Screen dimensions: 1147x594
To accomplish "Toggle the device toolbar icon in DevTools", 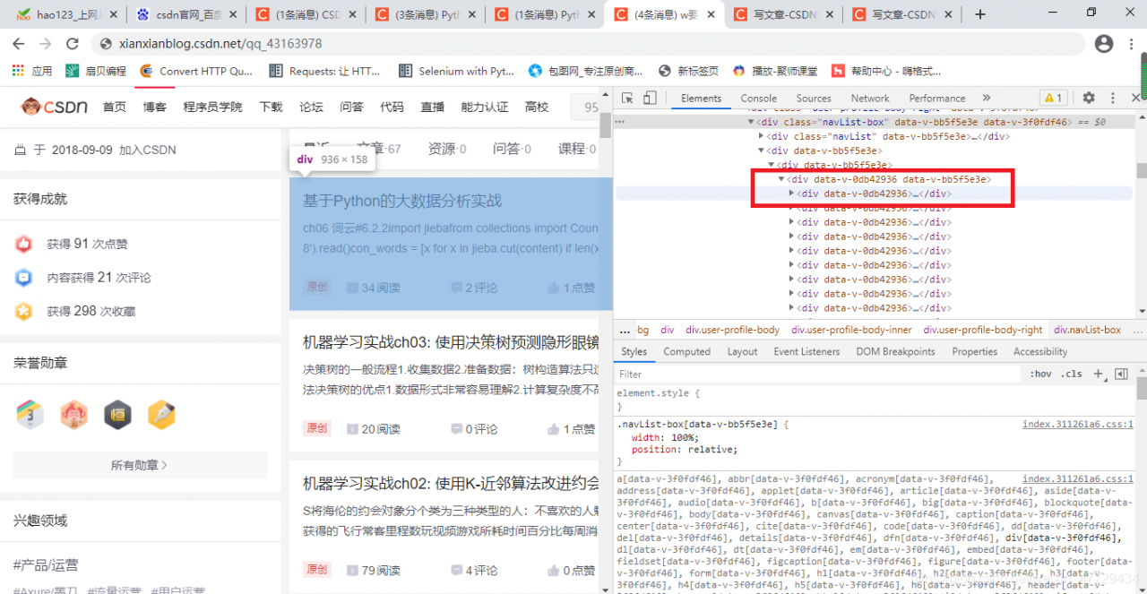I will pos(650,99).
